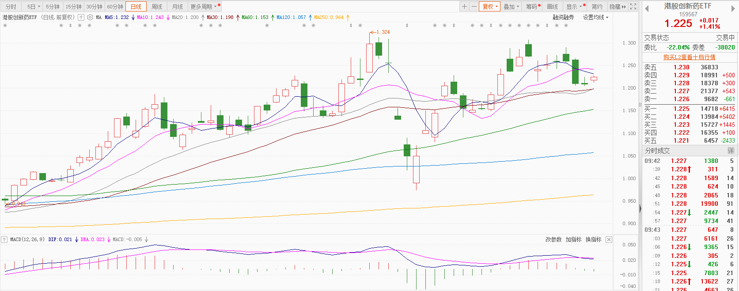Open 复权 adjustment dropdown
Viewport: 739px width, 291px height.
coord(490,7)
